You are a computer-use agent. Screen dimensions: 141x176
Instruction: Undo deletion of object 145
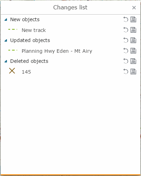click(126, 72)
